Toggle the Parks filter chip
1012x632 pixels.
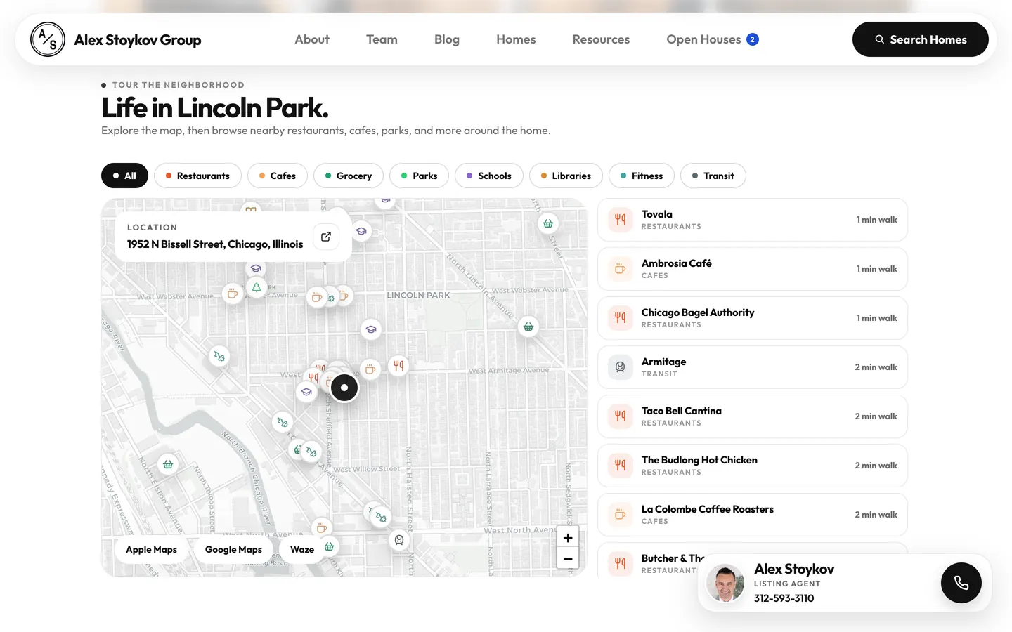point(420,176)
